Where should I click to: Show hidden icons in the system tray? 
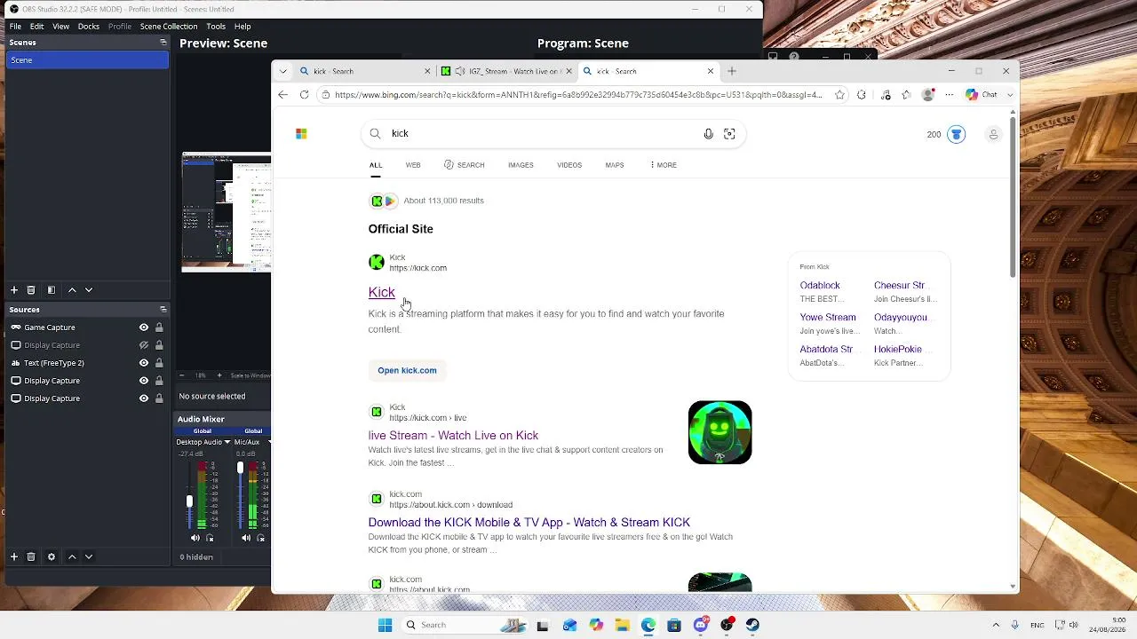[x=996, y=625]
